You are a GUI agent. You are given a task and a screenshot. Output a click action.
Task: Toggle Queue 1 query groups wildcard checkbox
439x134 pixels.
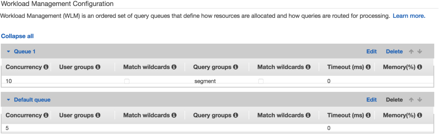(261, 81)
